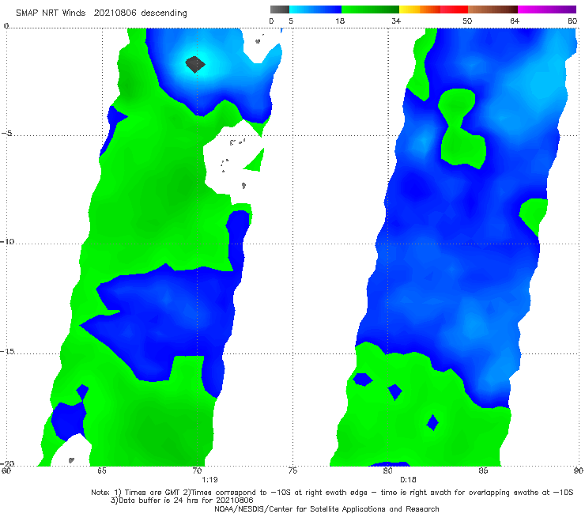Click the longitude axis label 70

[198, 471]
